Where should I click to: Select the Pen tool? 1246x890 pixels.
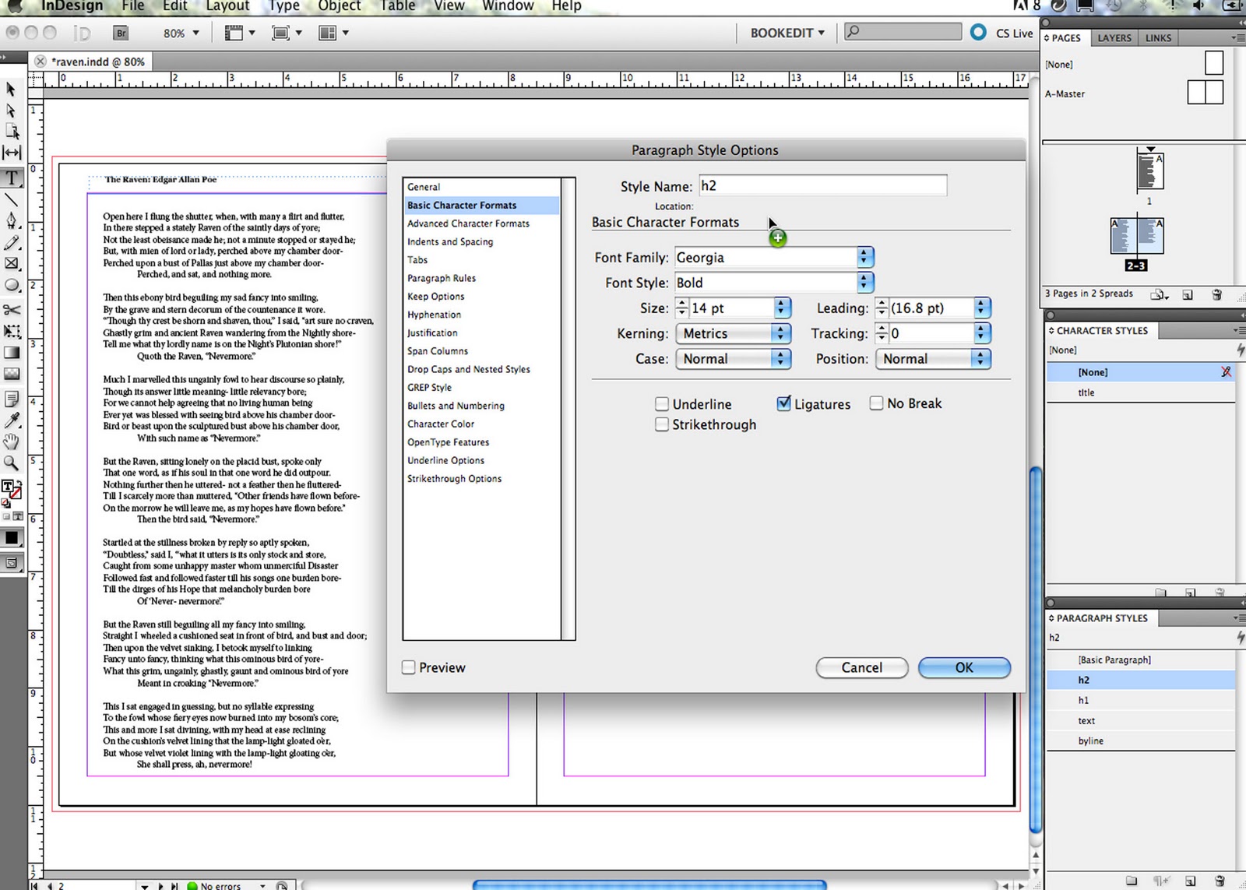(12, 221)
